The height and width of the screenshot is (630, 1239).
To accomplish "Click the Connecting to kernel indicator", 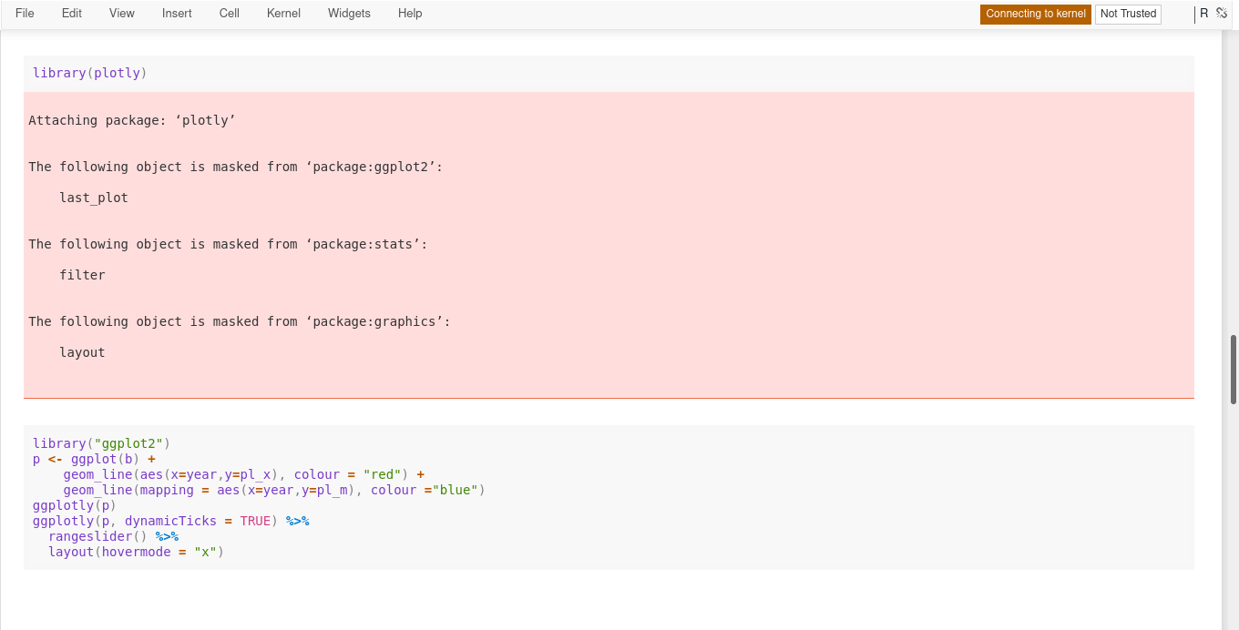I will pyautogui.click(x=1036, y=15).
